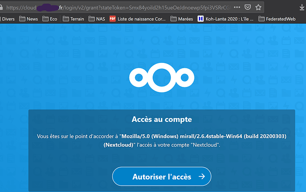The height and width of the screenshot is (192, 306).
Task: Open the Marées bookmark folder
Action: pyautogui.click(x=181, y=19)
